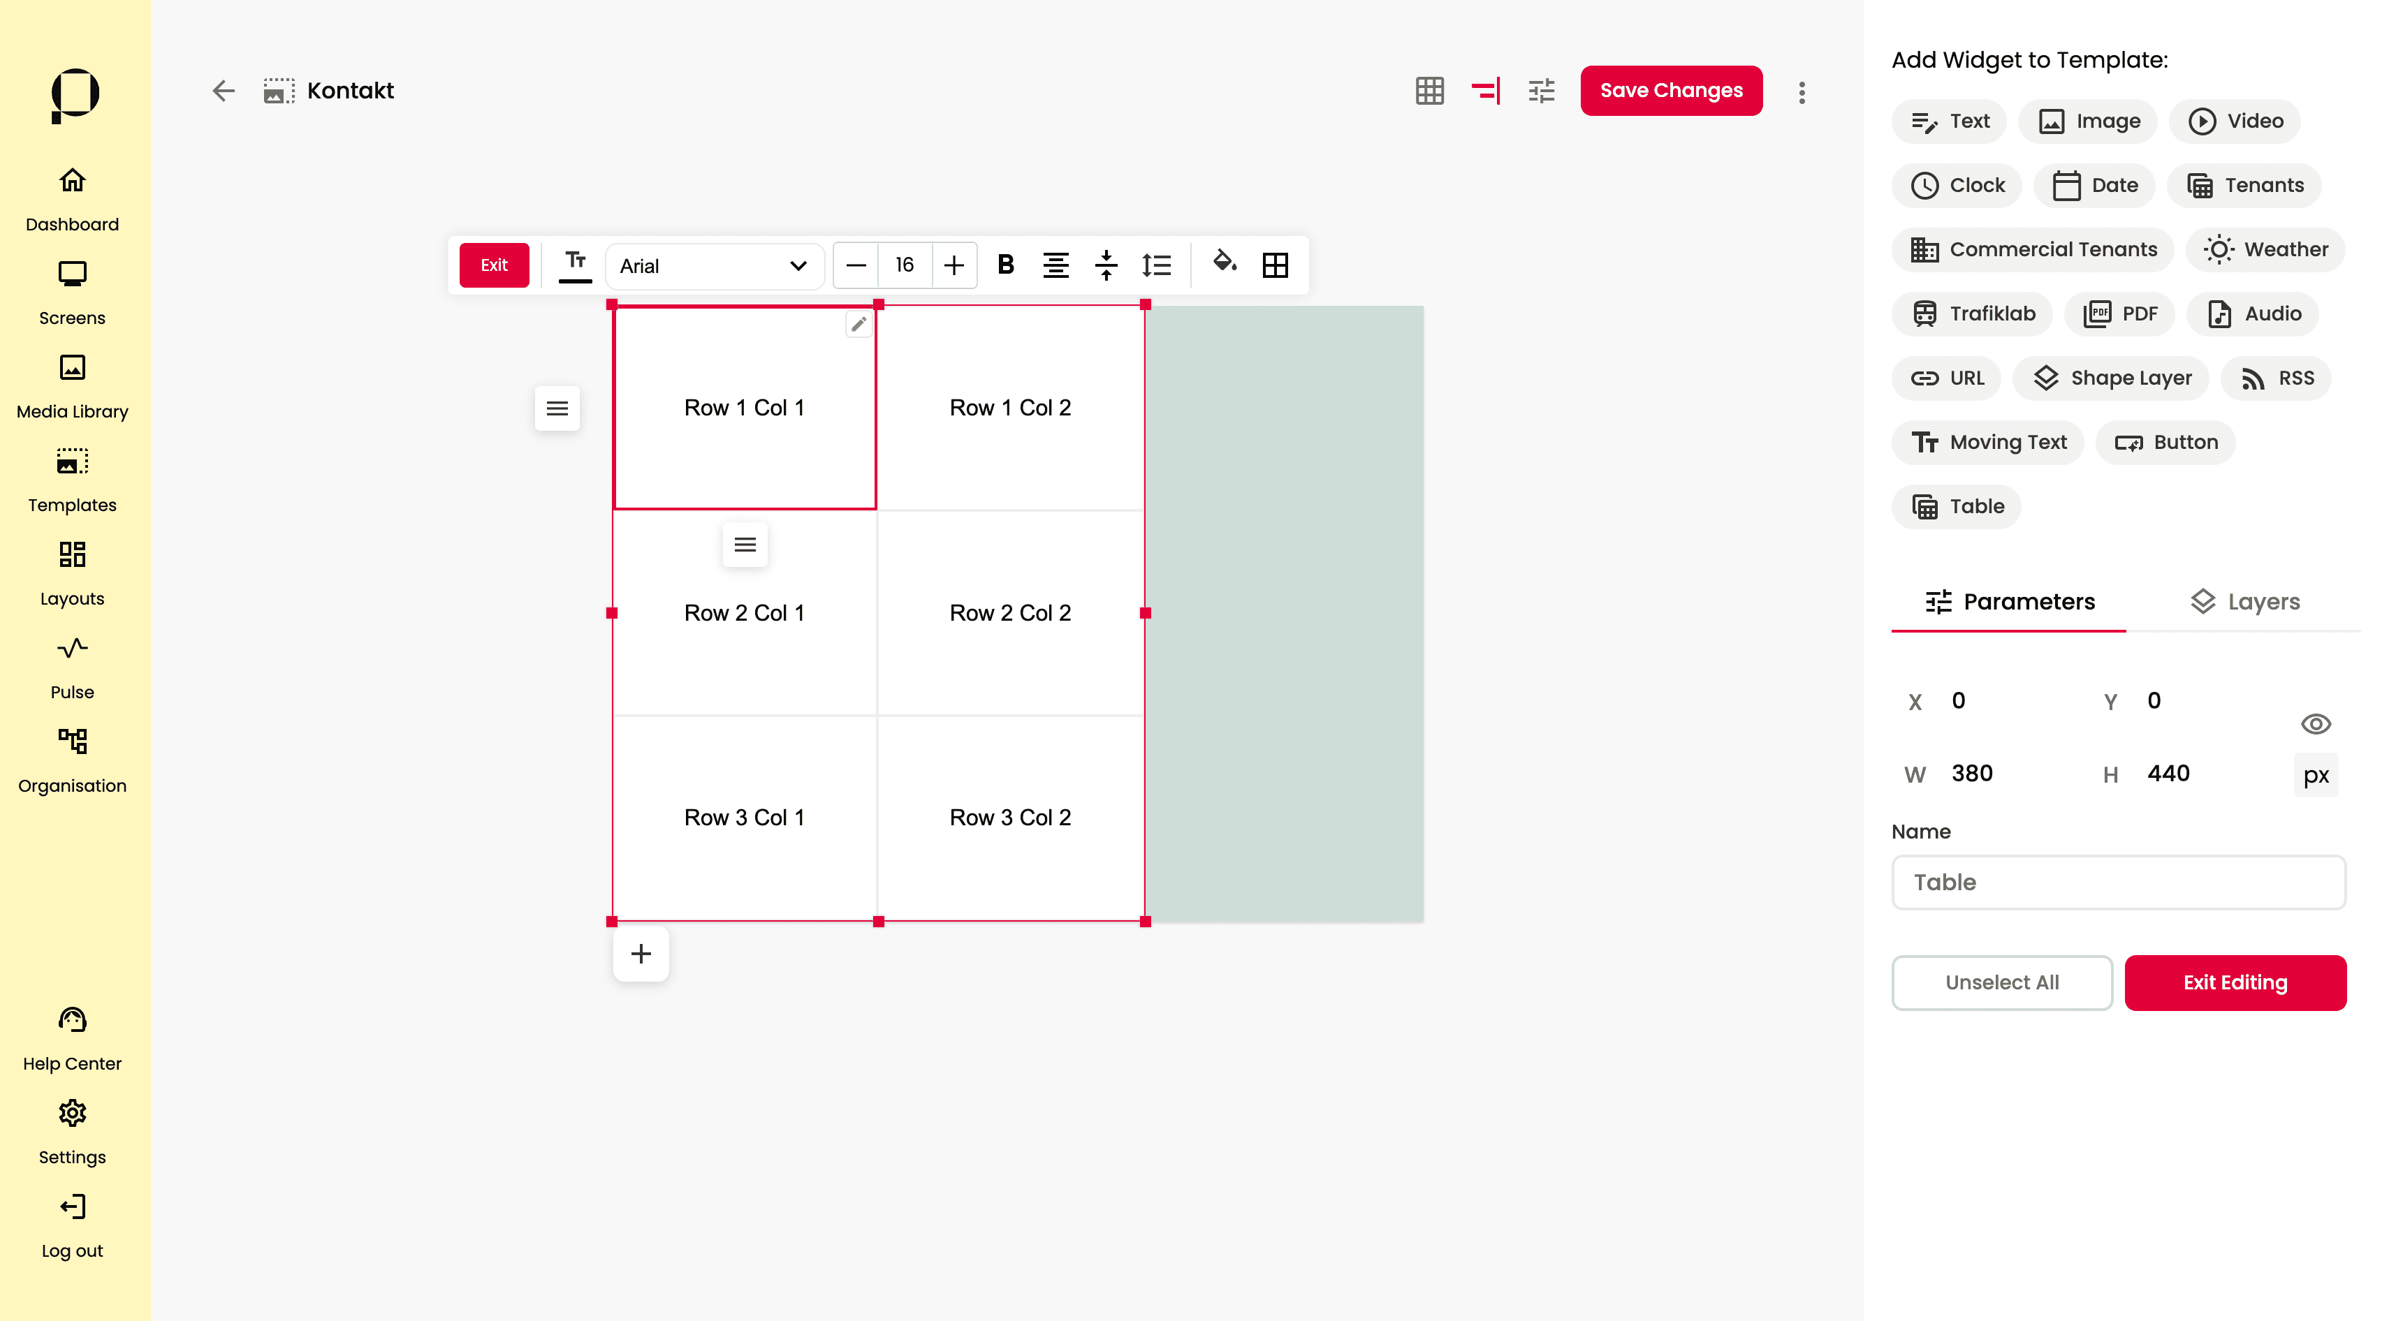Toggle bold text formatting
Viewport: 2389px width, 1321px height.
[1004, 265]
